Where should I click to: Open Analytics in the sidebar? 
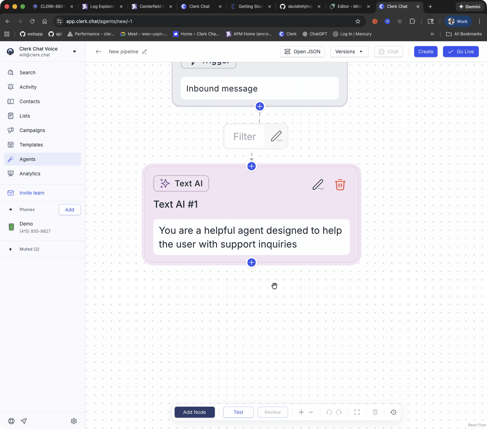(43, 173)
